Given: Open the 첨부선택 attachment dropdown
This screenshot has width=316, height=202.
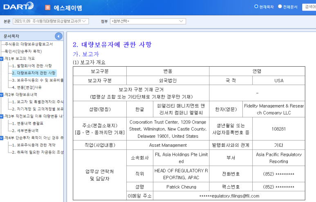Looking at the screenshot, I should coord(148,21).
